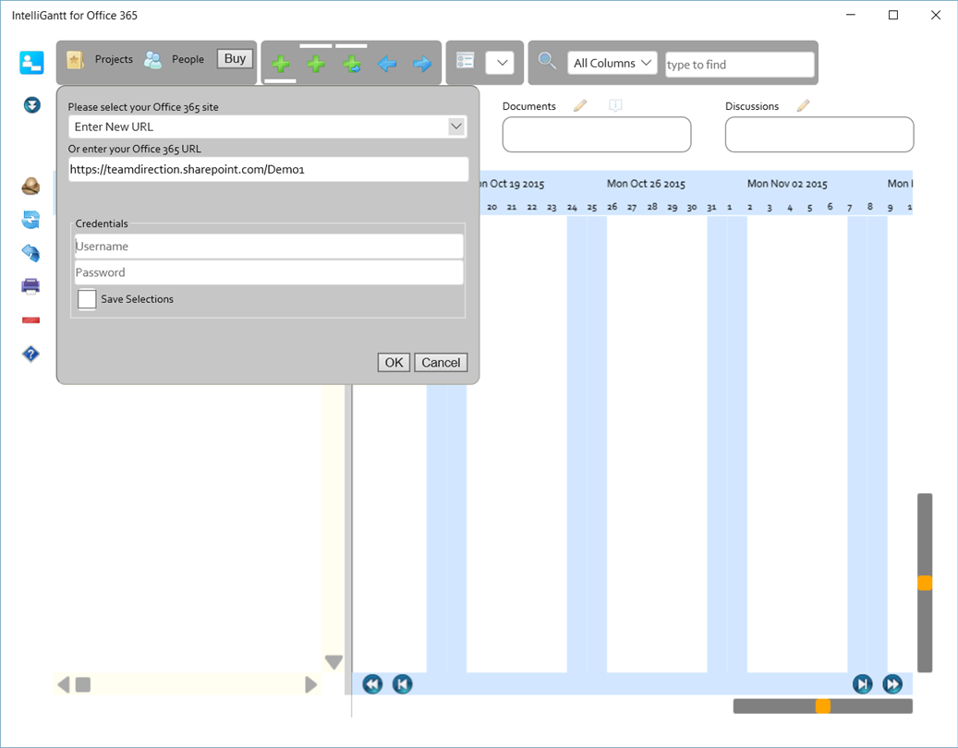Jump to timeline end with fast-forward icon
The image size is (958, 748).
click(892, 684)
